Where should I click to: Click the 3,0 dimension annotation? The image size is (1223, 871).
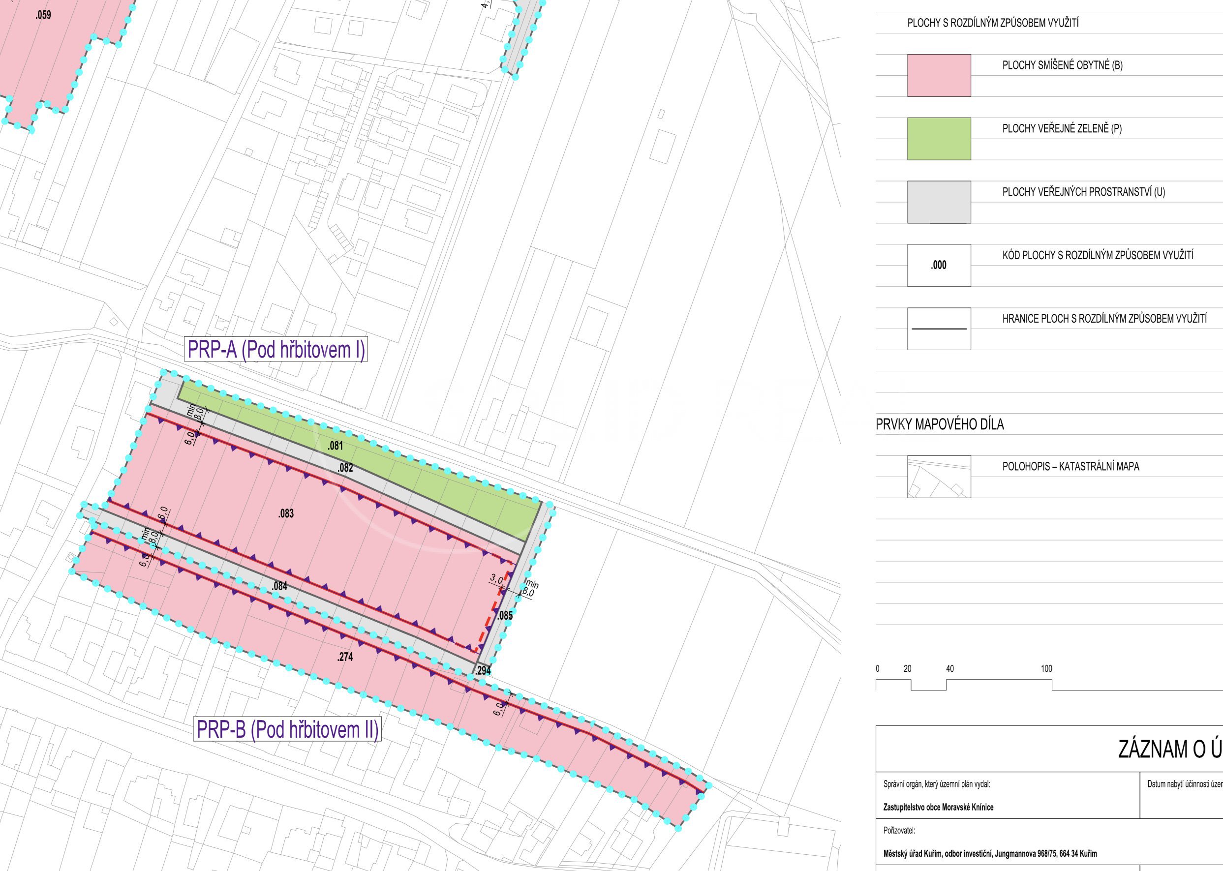496,580
